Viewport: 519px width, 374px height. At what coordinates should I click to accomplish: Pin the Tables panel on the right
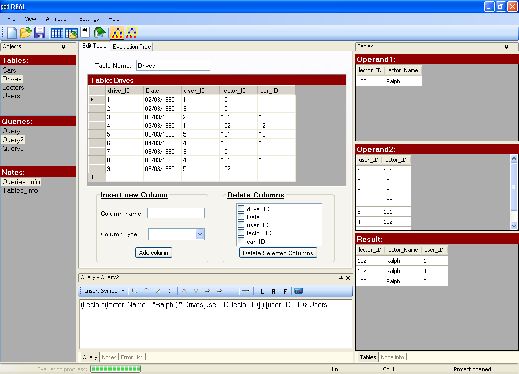506,47
